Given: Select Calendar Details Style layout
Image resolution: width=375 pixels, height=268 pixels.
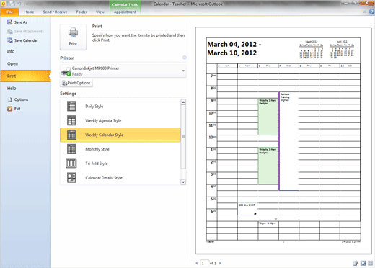Looking at the screenshot, I should pyautogui.click(x=120, y=178).
